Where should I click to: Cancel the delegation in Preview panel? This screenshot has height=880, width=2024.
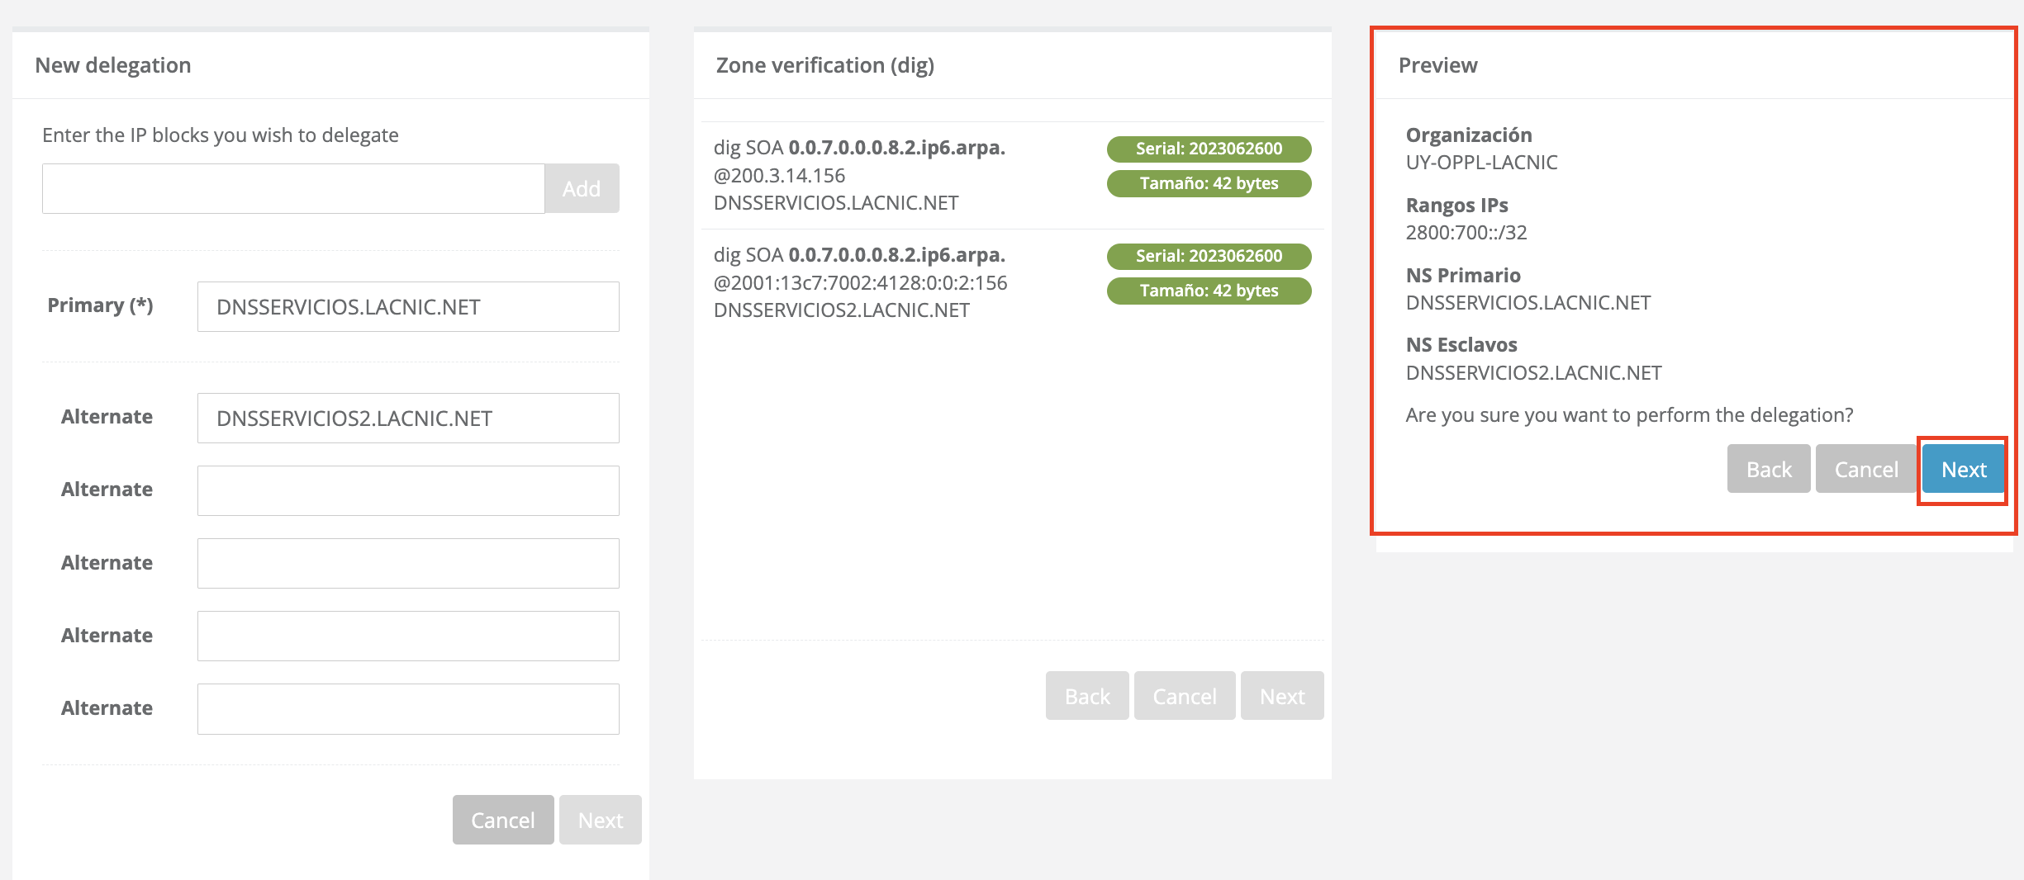(x=1865, y=469)
